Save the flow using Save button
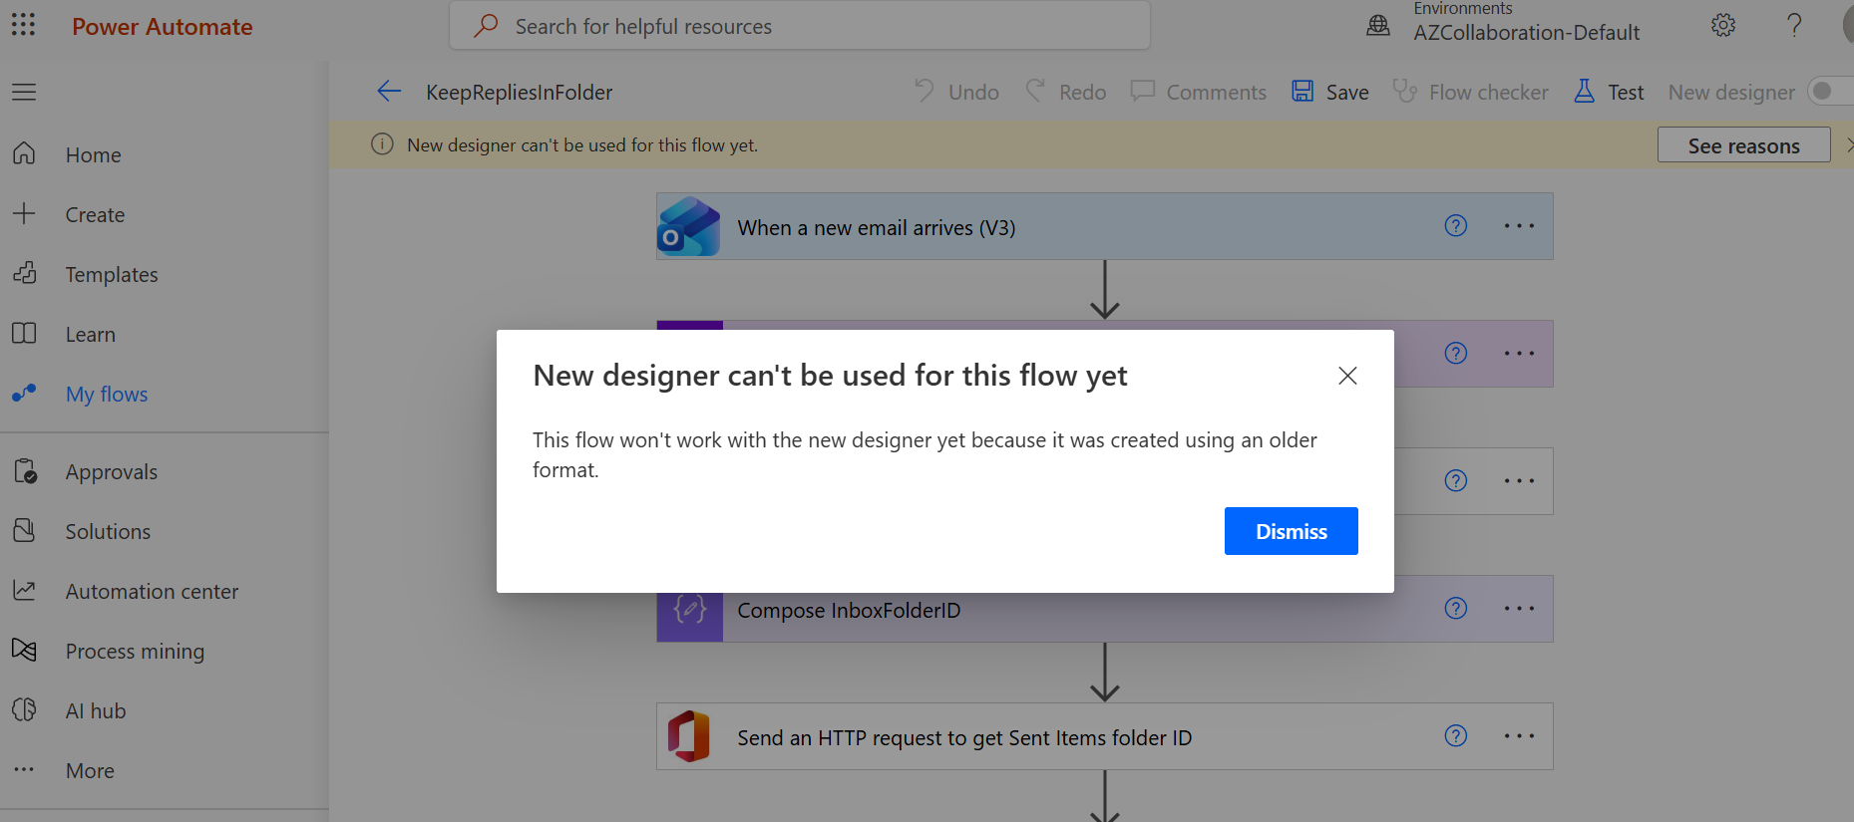The width and height of the screenshot is (1854, 822). (1330, 92)
